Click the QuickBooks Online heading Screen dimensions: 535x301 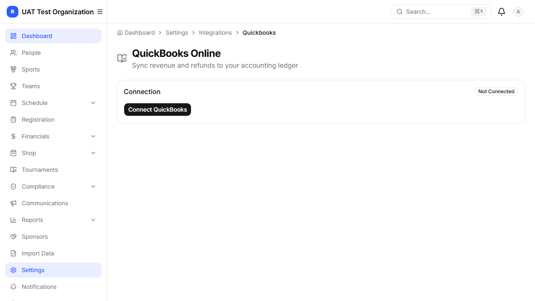point(176,54)
